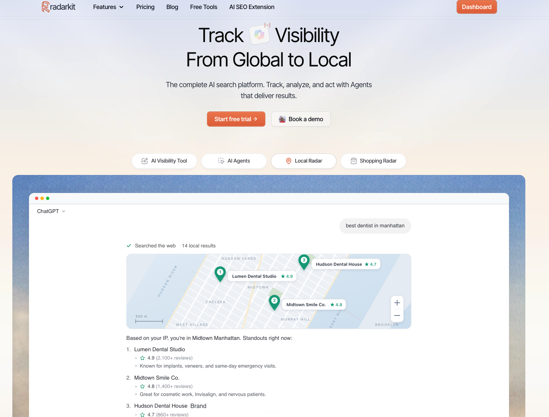This screenshot has height=417, width=549.
Task: Switch to the AI Agents tab
Action: (x=234, y=161)
